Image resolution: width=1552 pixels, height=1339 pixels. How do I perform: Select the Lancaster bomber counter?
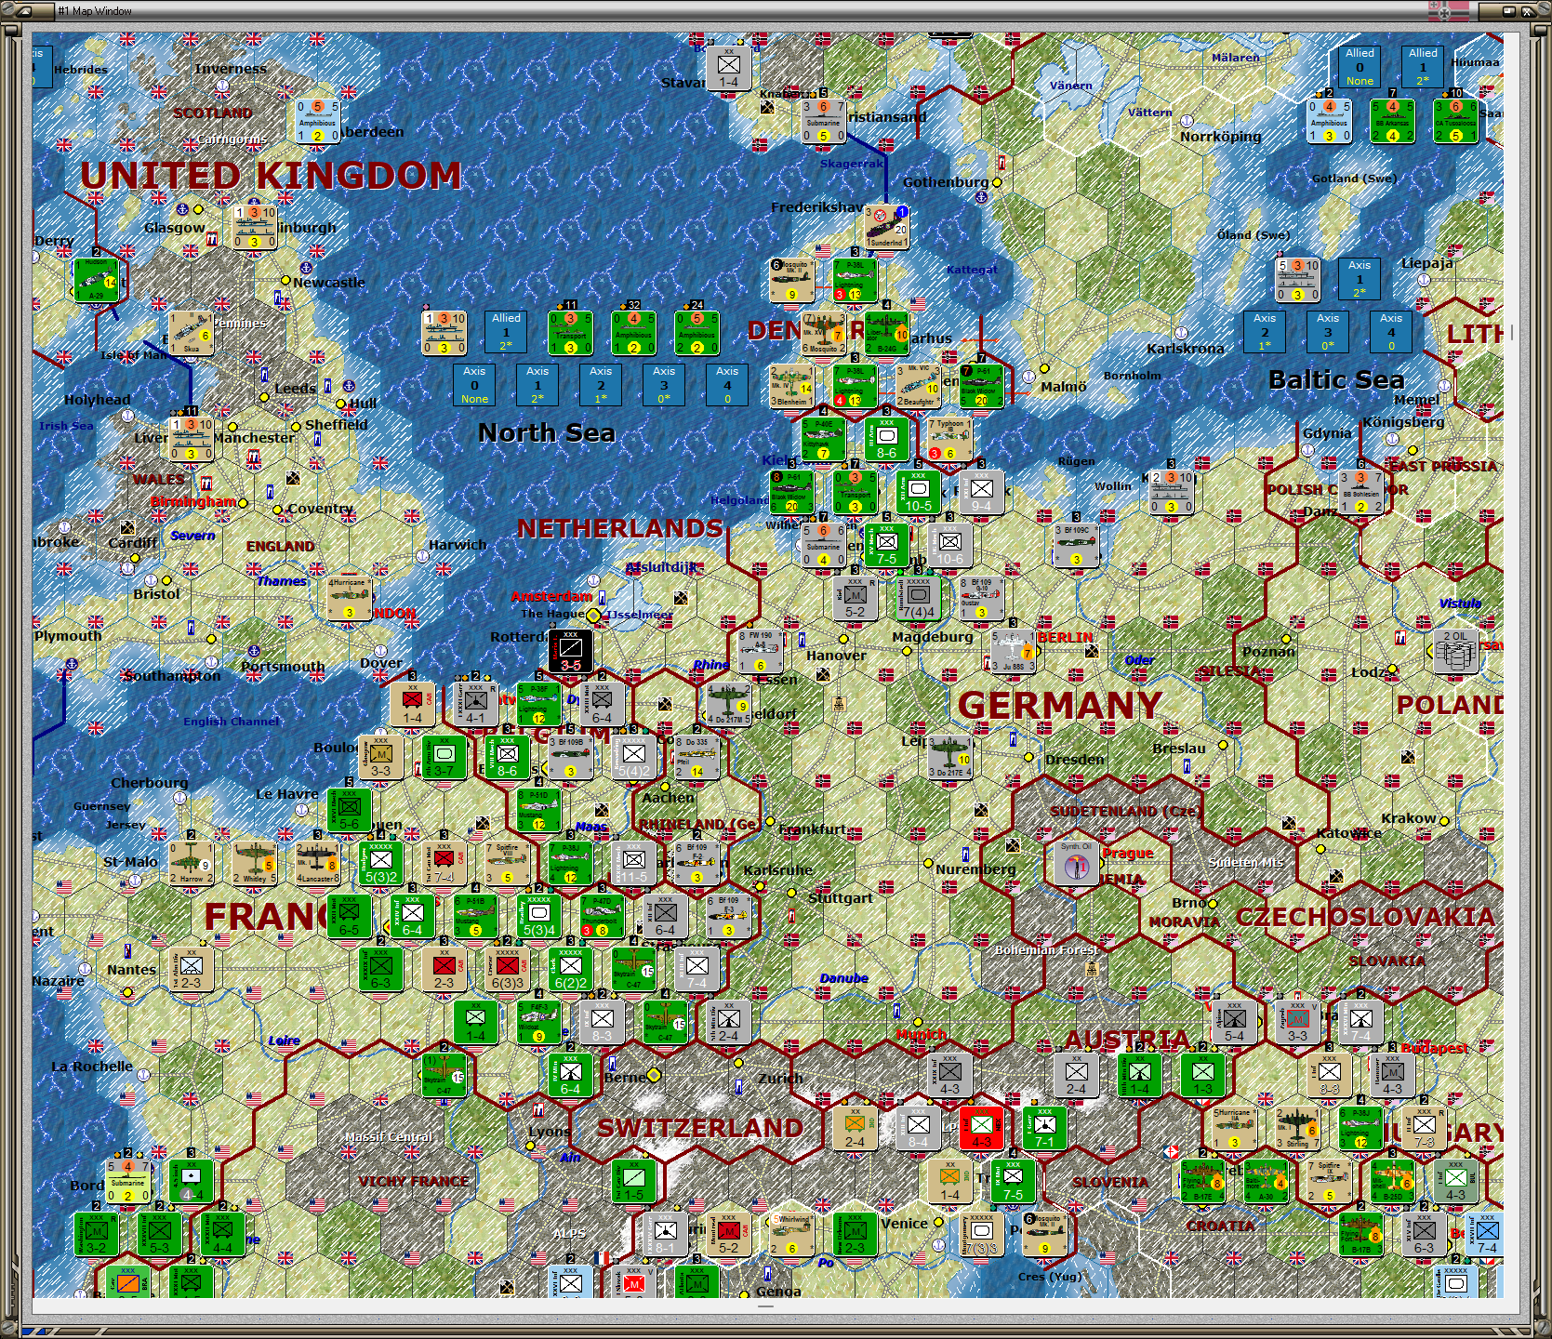tap(317, 863)
